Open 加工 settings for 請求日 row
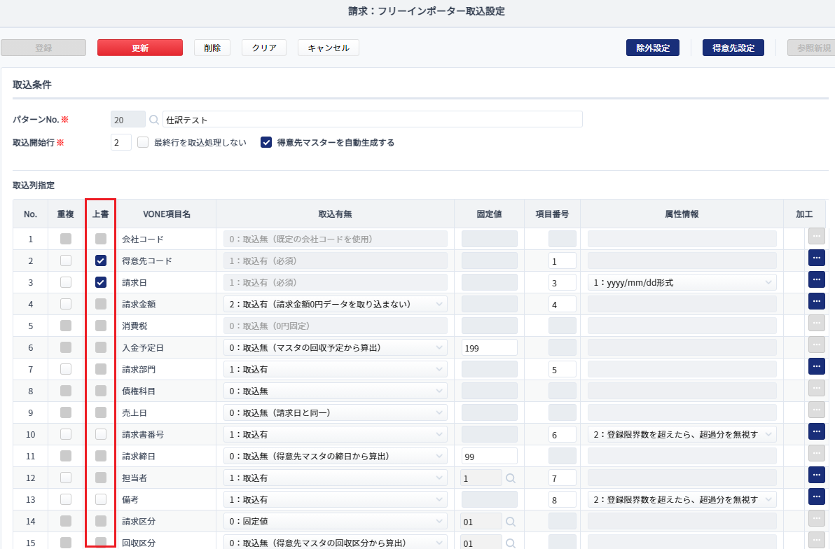The image size is (835, 549). point(816,279)
